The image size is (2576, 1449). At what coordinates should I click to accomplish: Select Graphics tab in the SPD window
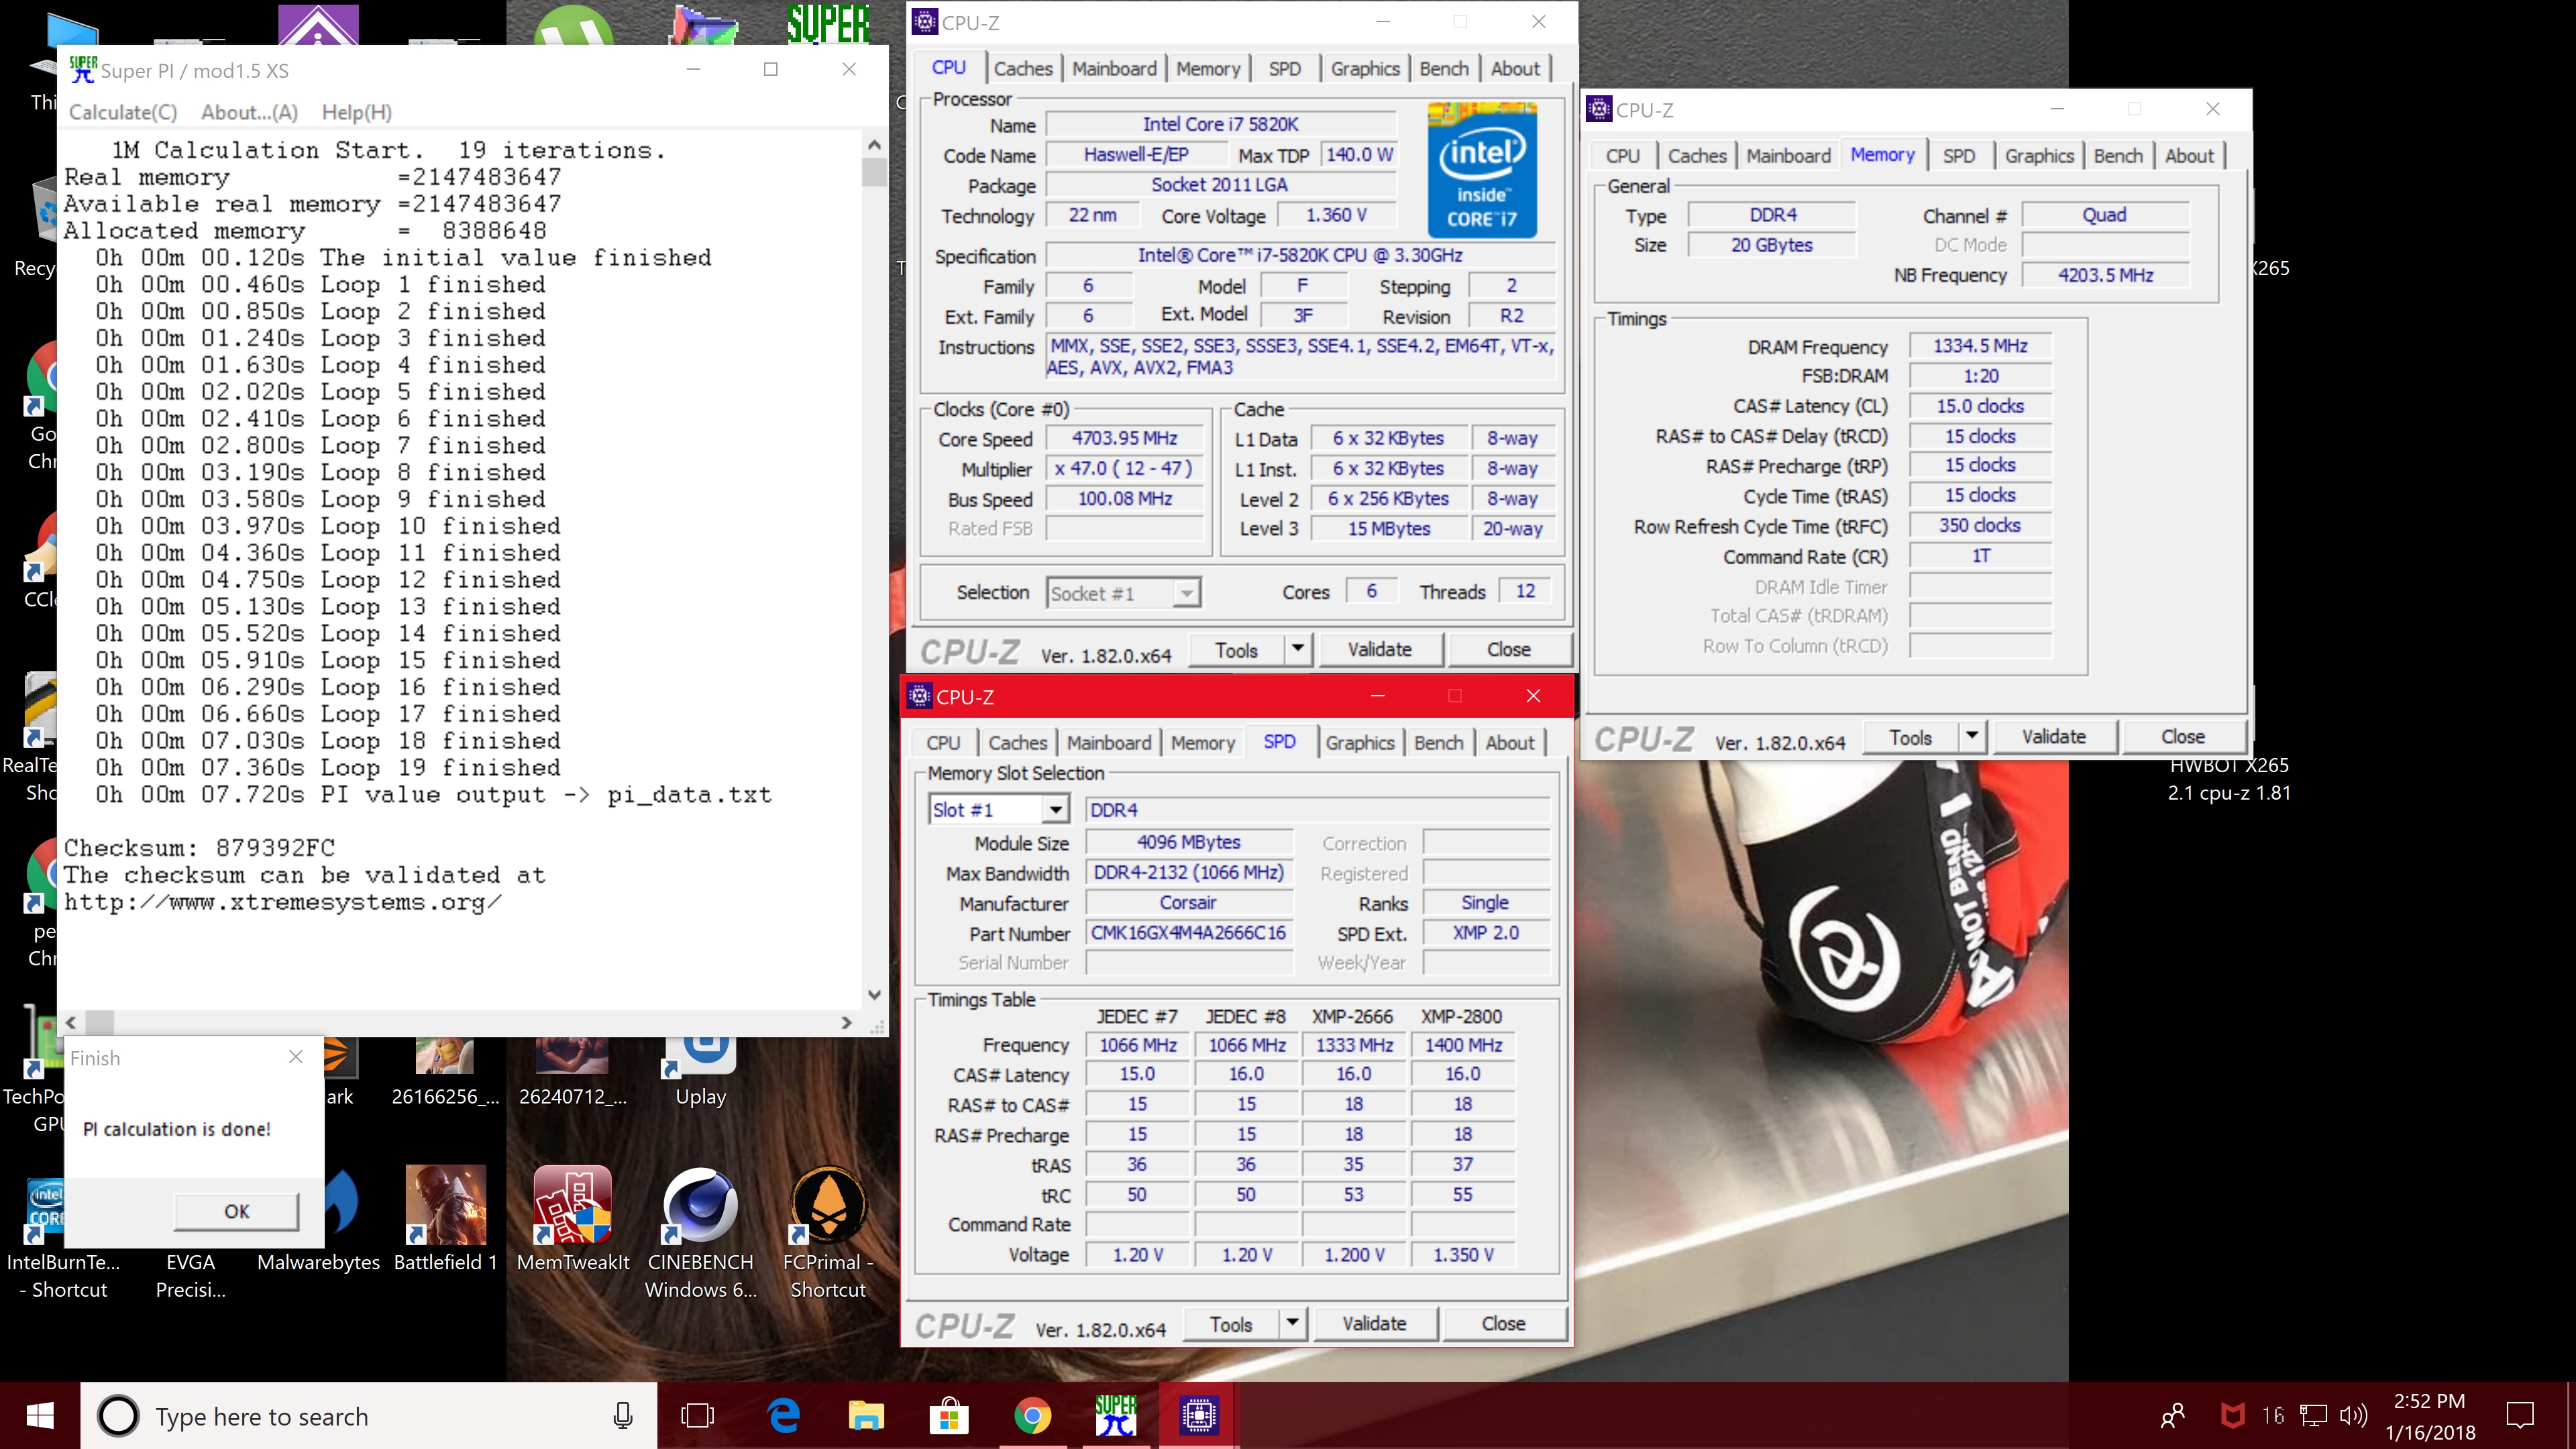pos(1359,742)
